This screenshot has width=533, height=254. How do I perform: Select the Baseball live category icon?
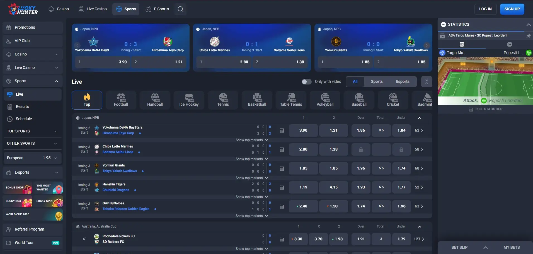click(x=359, y=100)
